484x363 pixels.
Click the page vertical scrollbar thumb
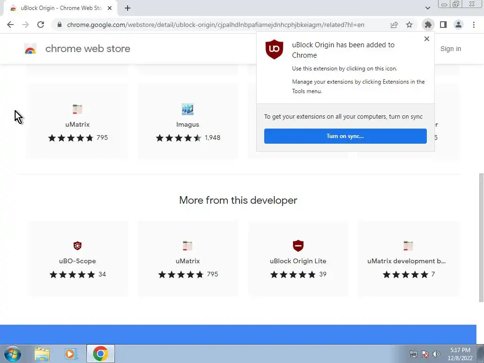pyautogui.click(x=481, y=238)
